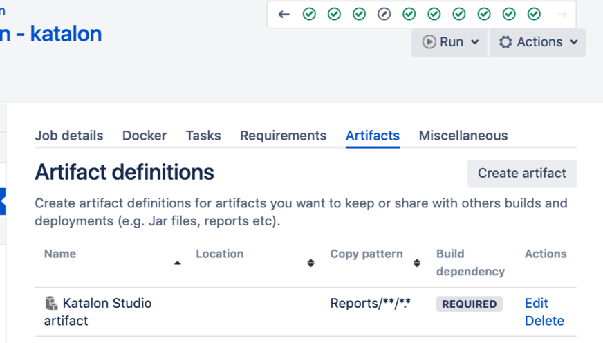Click the play icon on Run
Viewport: 603px width, 343px height.
[429, 42]
